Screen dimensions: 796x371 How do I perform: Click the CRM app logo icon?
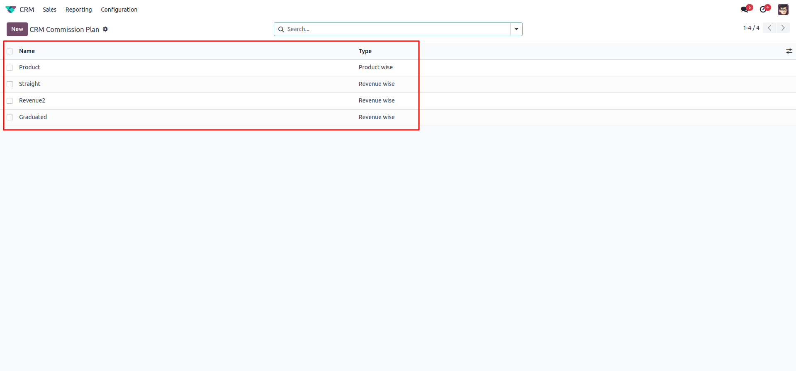pos(11,9)
